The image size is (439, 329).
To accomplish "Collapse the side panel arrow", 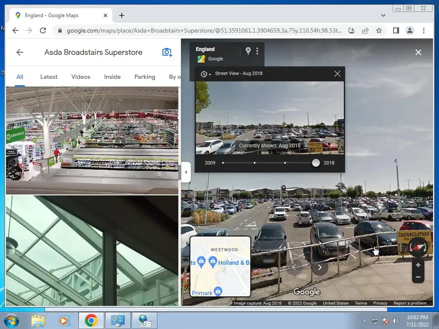I will [186, 172].
